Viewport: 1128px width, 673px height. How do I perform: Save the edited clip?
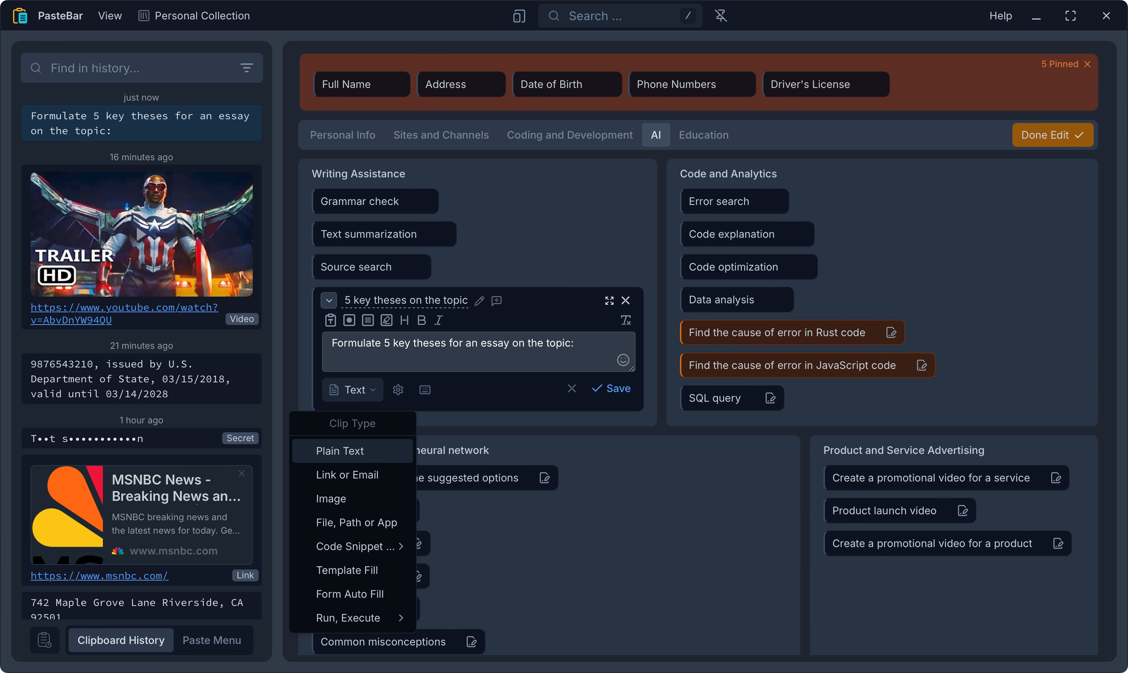[x=611, y=389]
